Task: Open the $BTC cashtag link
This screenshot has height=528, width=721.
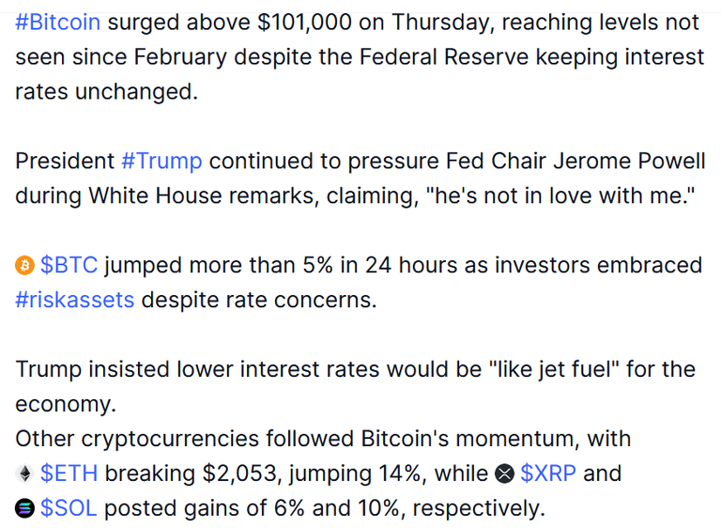Action: click(69, 266)
